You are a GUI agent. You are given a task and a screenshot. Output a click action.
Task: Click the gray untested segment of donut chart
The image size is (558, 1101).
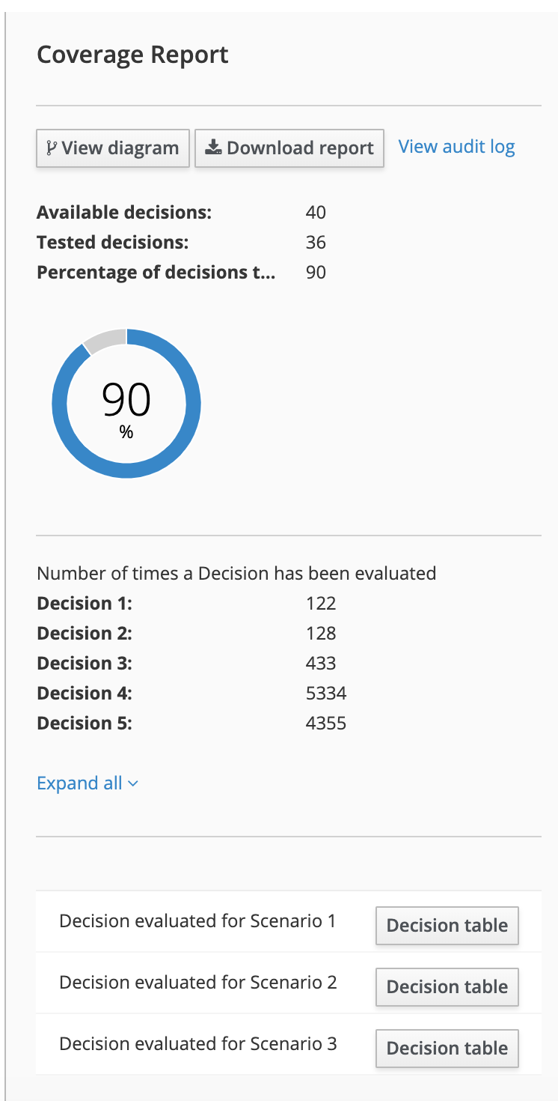click(103, 339)
